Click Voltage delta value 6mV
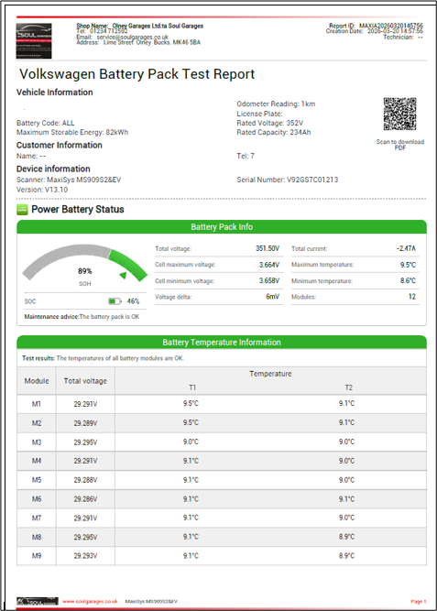This screenshot has width=437, height=611. point(272,297)
